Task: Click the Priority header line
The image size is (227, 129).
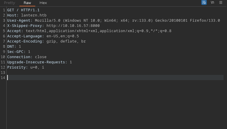Action: [26, 67]
